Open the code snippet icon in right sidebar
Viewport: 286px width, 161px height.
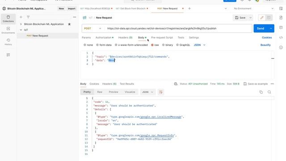click(x=281, y=38)
